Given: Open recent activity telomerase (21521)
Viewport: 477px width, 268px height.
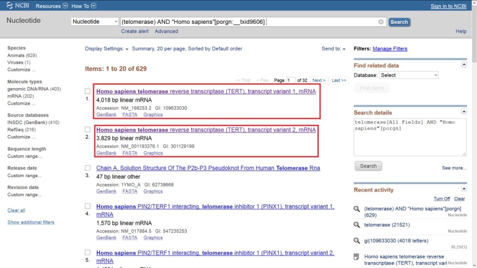Looking at the screenshot, I should tap(387, 225).
